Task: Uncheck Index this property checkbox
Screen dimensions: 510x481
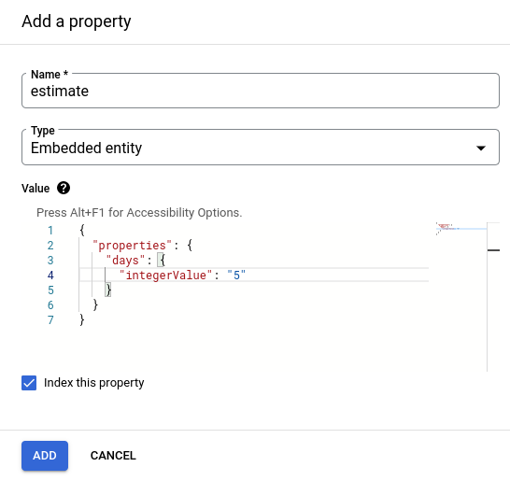Action: coord(29,383)
